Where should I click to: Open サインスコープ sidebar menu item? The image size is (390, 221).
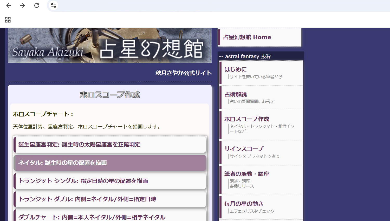point(261,153)
